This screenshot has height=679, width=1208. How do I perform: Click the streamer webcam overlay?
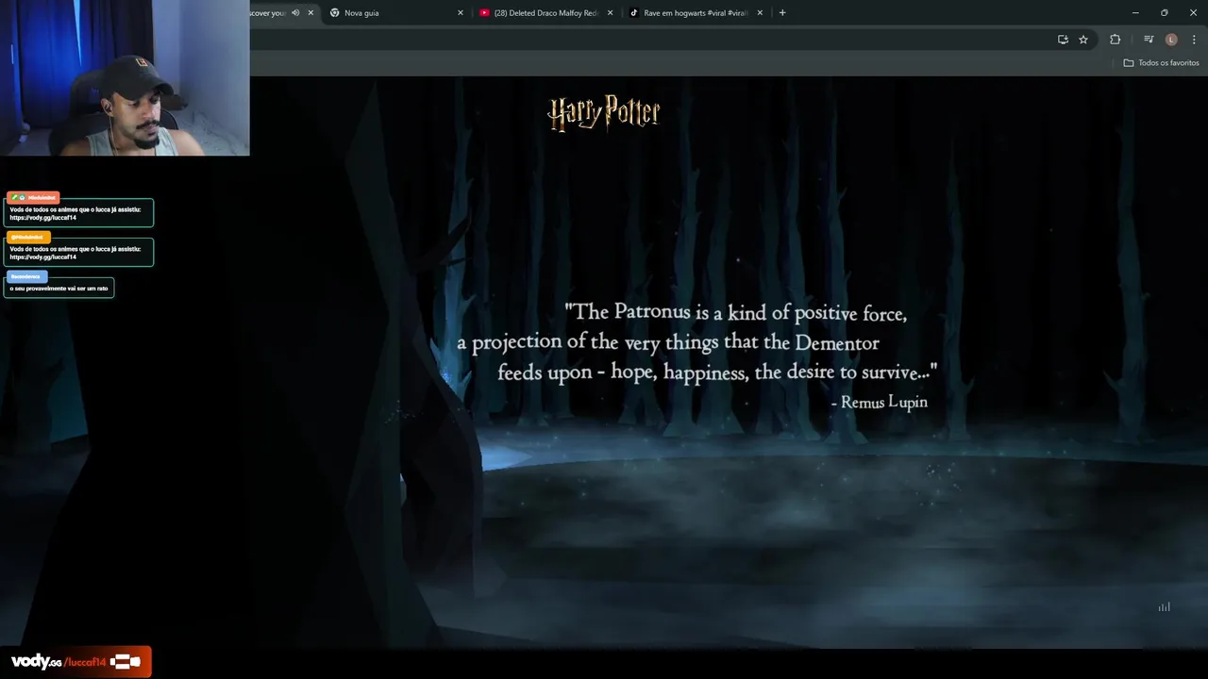(x=125, y=77)
